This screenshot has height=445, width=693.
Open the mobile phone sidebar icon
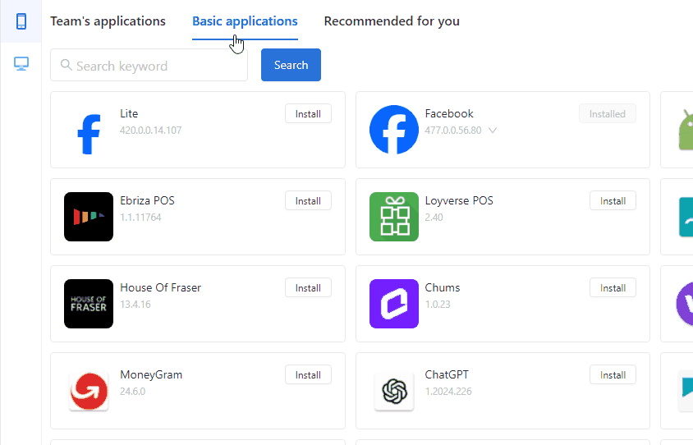click(x=21, y=21)
